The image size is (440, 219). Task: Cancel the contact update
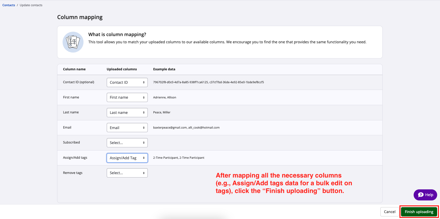tap(389, 212)
